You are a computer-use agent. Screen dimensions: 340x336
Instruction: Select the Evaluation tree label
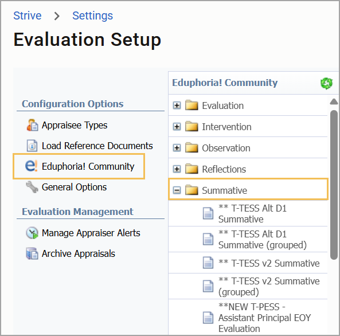coord(222,106)
